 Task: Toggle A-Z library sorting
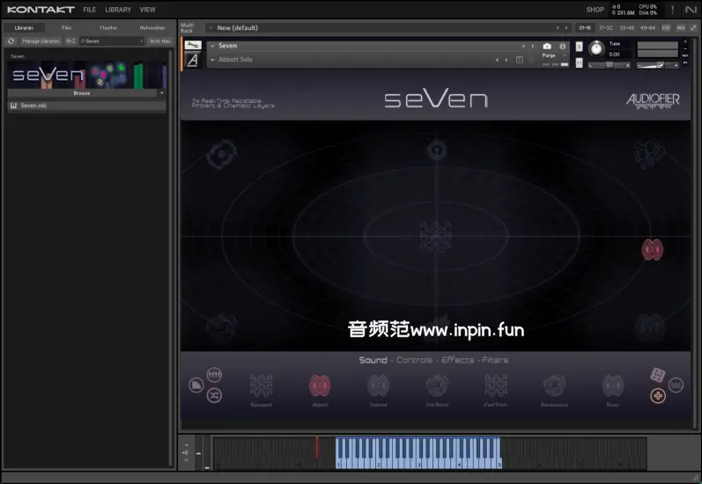click(70, 40)
